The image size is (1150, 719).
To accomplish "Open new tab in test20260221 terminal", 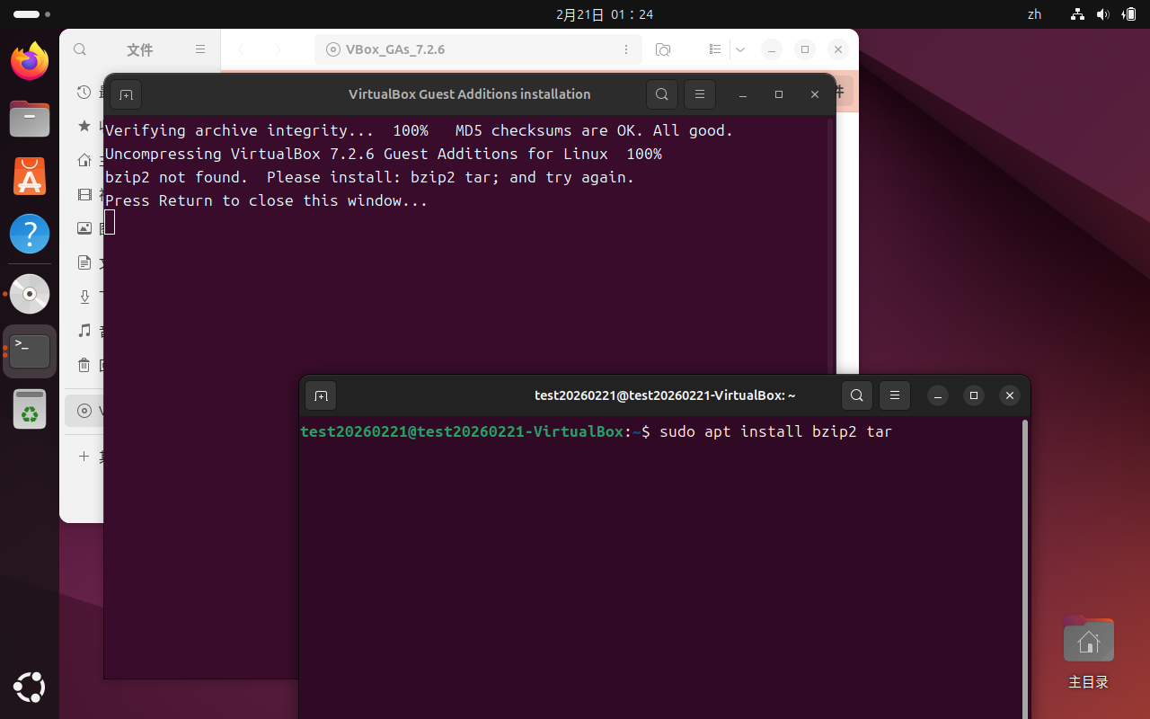I will click(x=321, y=395).
